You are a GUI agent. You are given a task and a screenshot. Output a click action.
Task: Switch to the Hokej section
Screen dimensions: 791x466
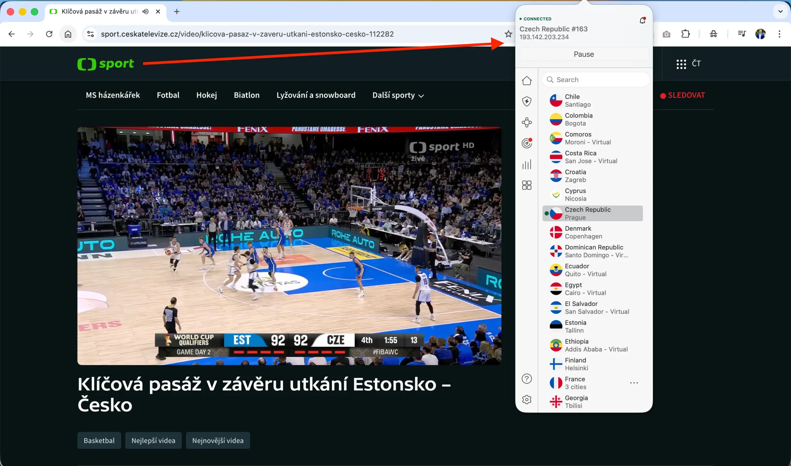click(x=206, y=95)
